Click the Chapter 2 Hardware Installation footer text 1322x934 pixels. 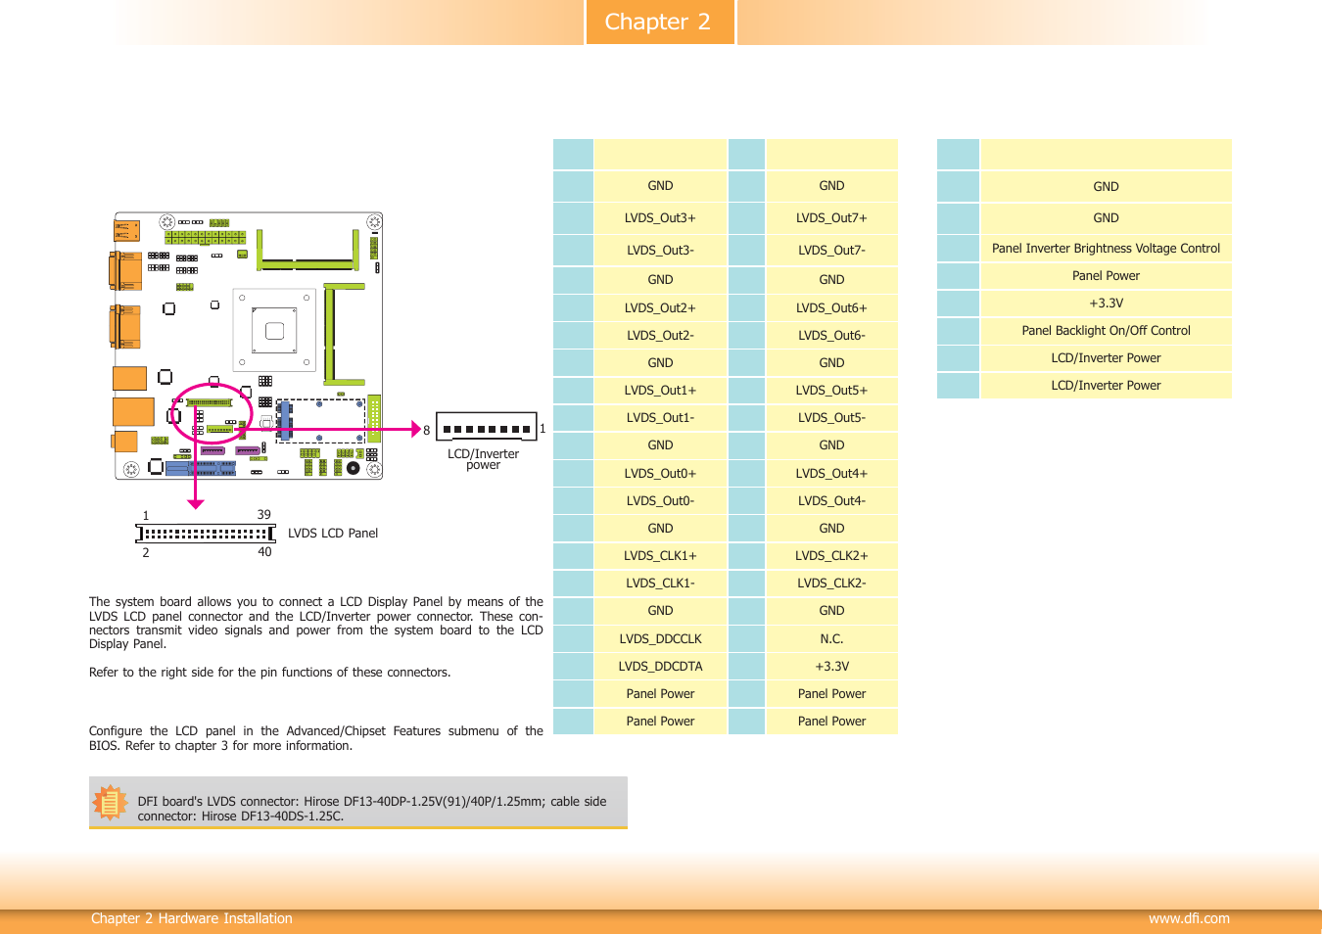click(192, 918)
